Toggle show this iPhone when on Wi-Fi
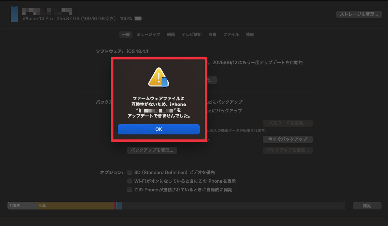388x226 pixels. coord(130,181)
